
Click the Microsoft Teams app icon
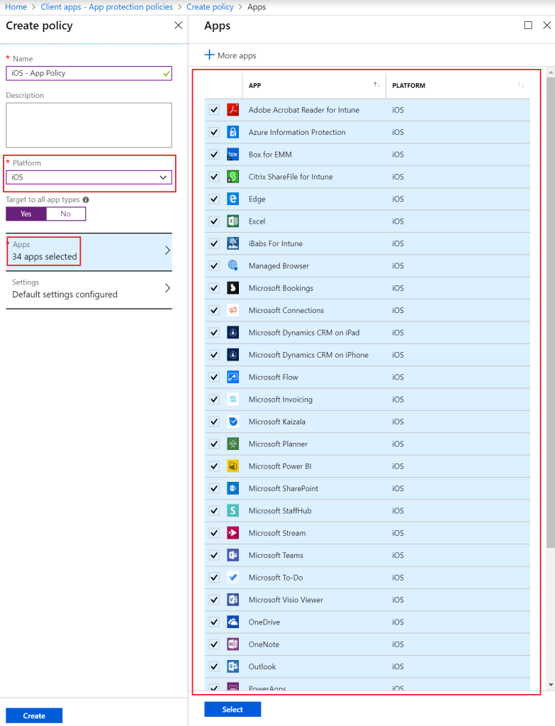tap(232, 556)
